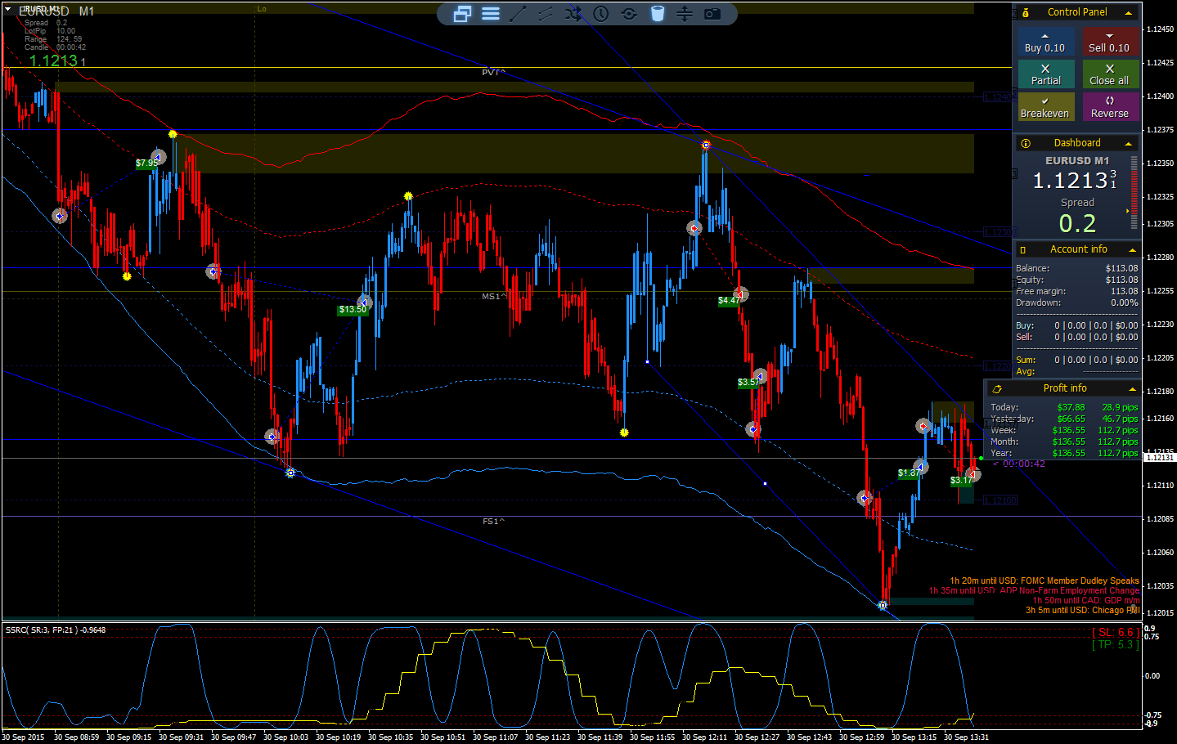Click the TP: 5.3 label

(1115, 645)
